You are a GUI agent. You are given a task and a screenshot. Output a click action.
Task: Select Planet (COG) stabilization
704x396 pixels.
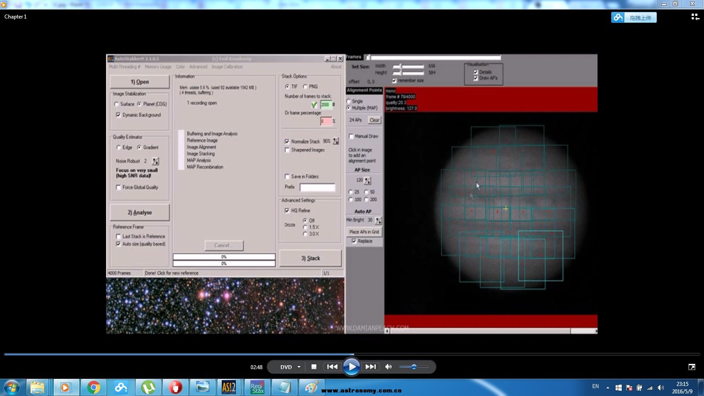coord(139,104)
